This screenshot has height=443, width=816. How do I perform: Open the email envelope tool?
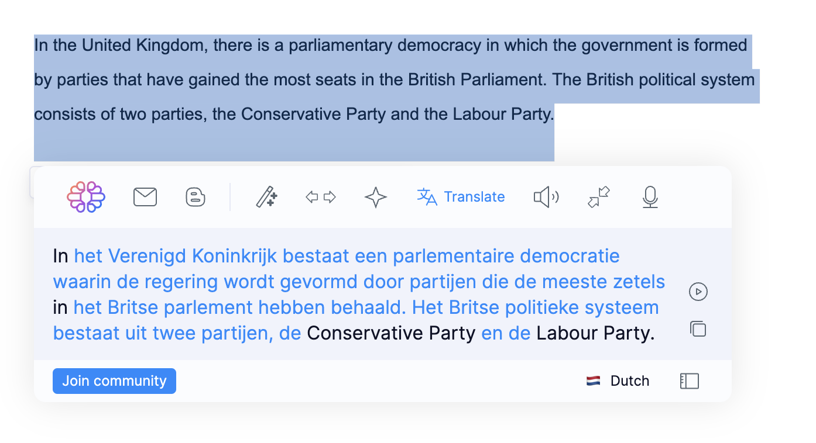(145, 197)
